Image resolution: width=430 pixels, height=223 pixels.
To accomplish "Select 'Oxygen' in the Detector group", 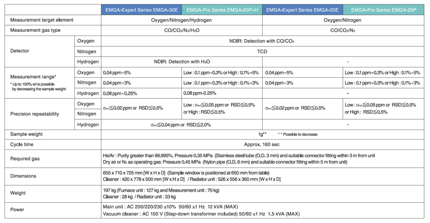I will (x=86, y=41).
